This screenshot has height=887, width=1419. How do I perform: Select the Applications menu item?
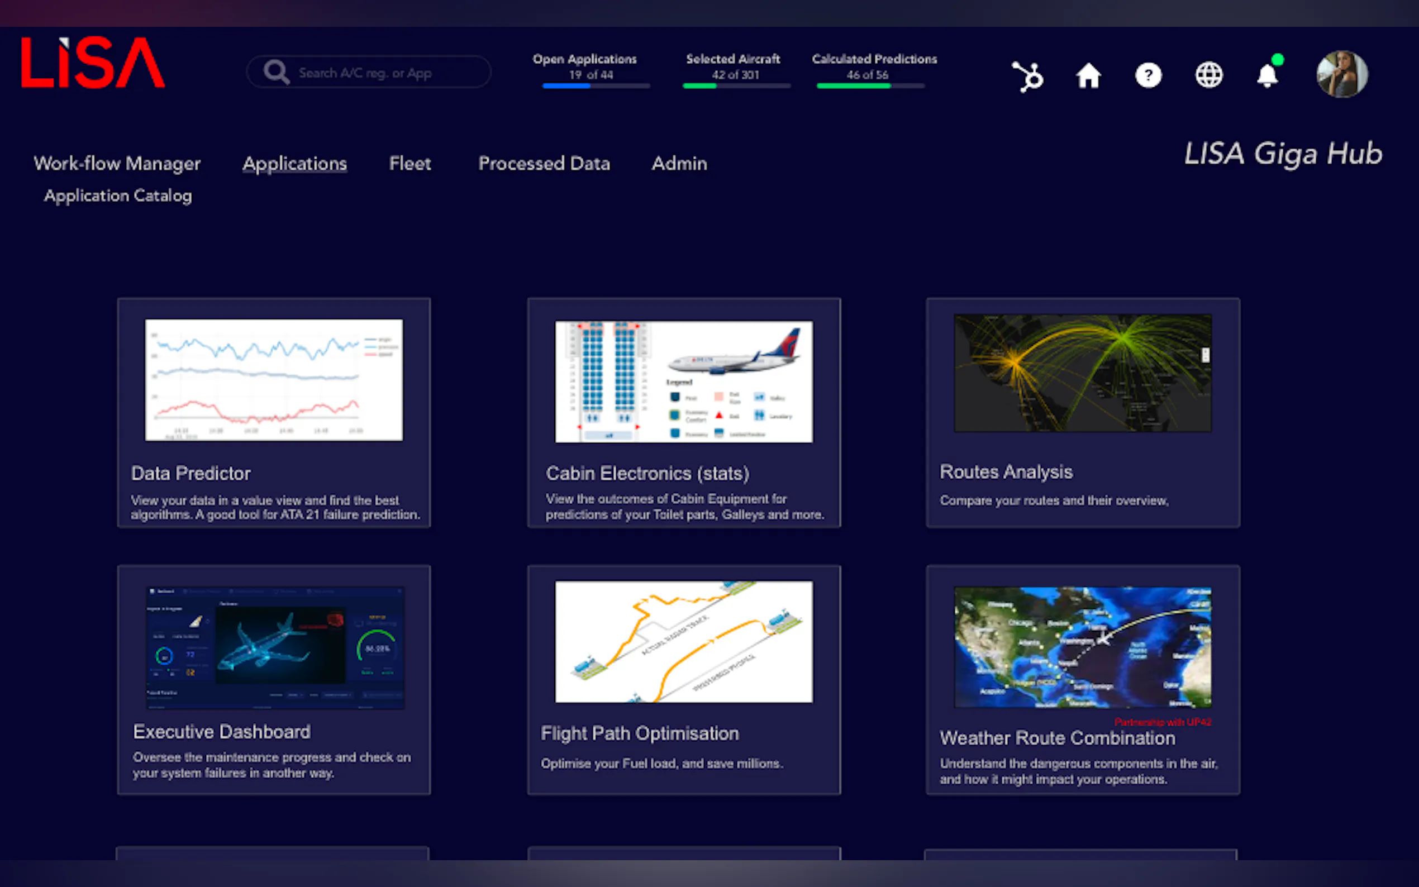[x=294, y=163]
